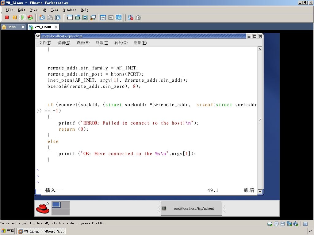Click the bzero code line

tap(94, 87)
